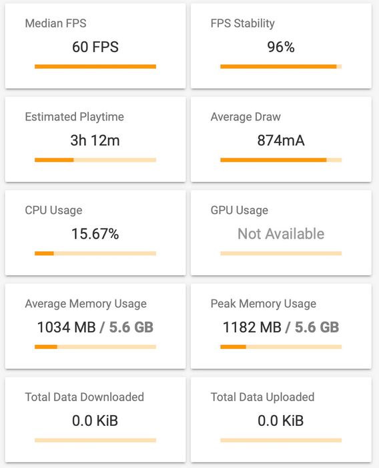The height and width of the screenshot is (468, 379).
Task: Open the Average Memory Usage card
Action: 95,326
